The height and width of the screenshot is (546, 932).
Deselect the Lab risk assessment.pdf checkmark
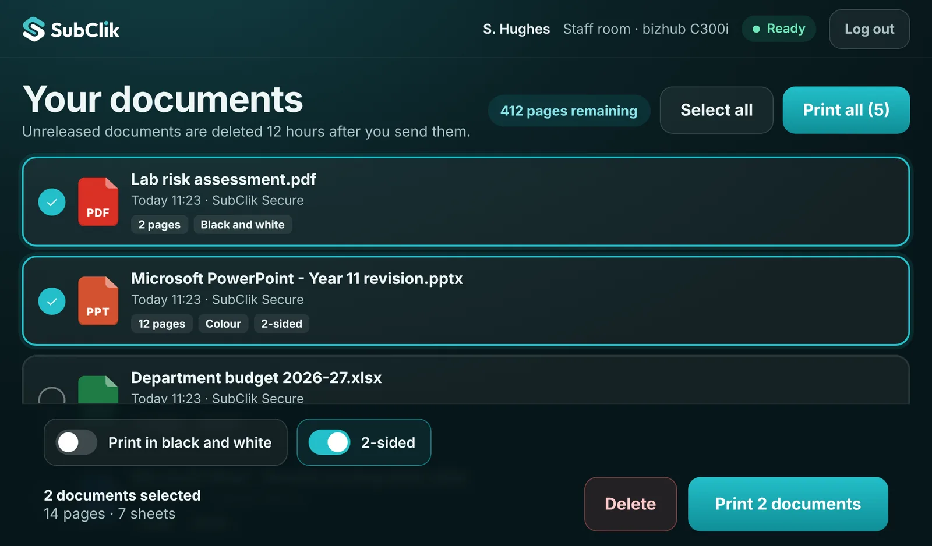[x=52, y=202]
